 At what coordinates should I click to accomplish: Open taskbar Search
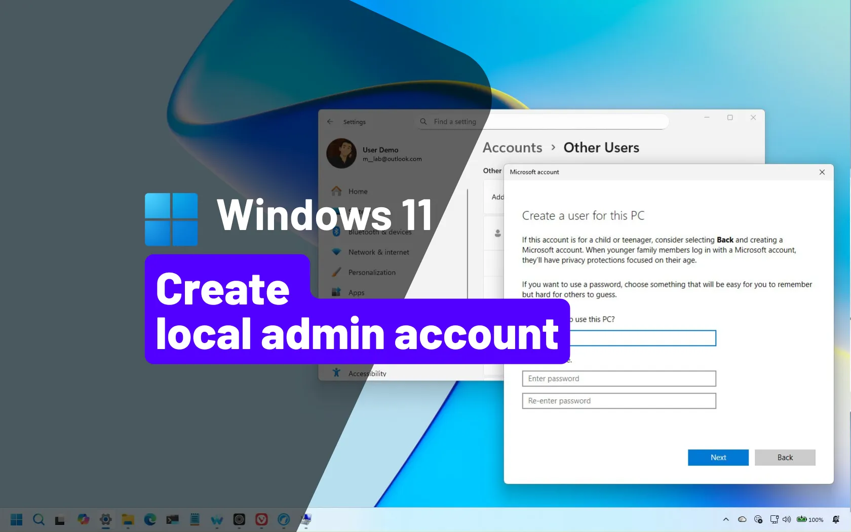(x=38, y=519)
